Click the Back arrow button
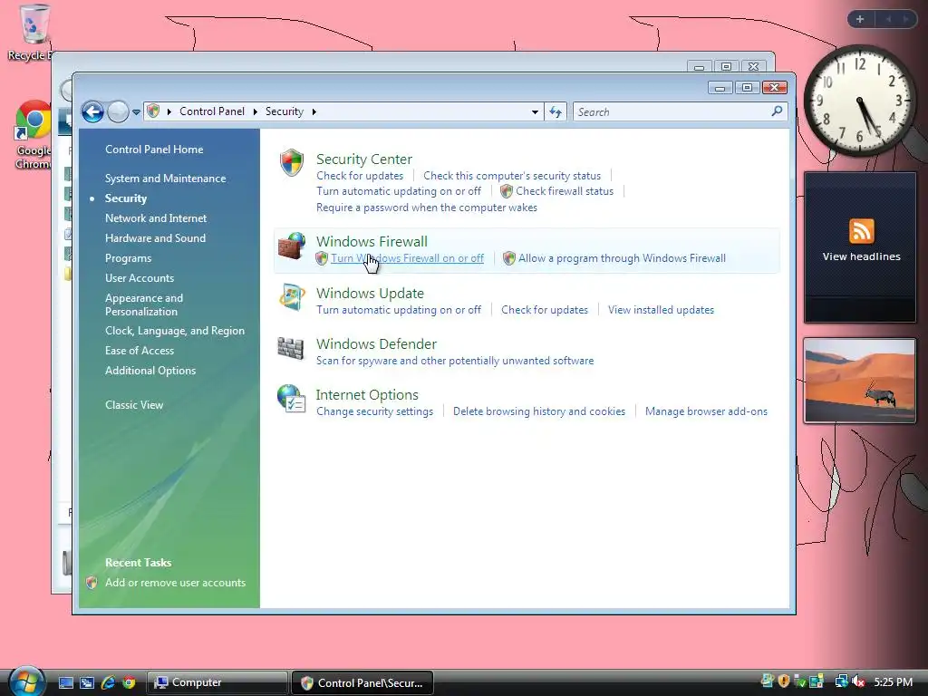Image resolution: width=928 pixels, height=696 pixels. [x=93, y=111]
